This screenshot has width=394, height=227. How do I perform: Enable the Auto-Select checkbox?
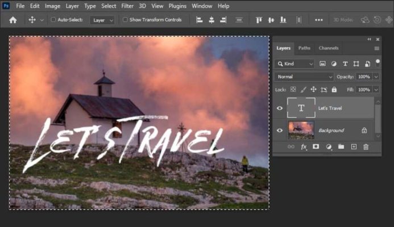click(53, 20)
